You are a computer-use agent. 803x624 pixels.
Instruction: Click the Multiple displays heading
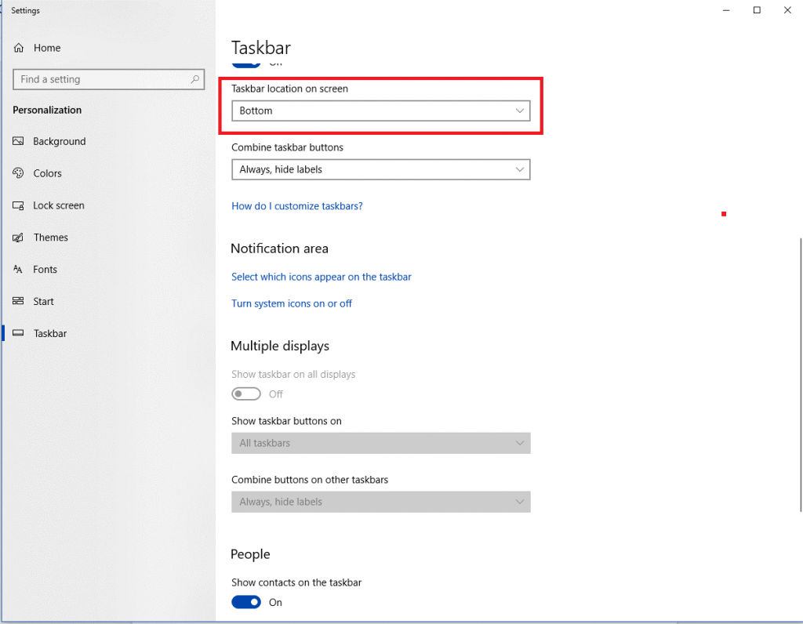[x=280, y=346]
